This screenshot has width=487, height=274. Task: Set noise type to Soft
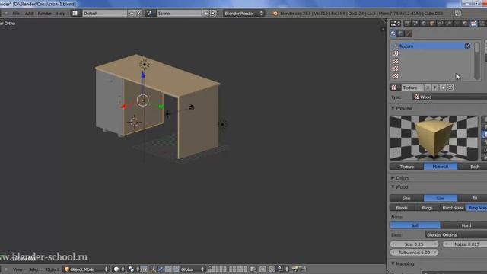click(x=415, y=225)
